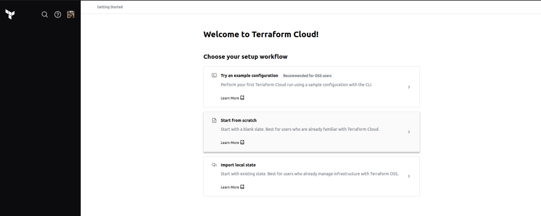Click the terminal icon beside example configuration
Image resolution: width=541 pixels, height=216 pixels.
(214, 76)
